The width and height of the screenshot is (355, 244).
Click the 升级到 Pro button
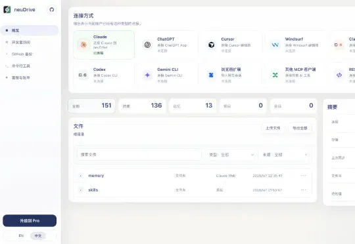point(30,220)
